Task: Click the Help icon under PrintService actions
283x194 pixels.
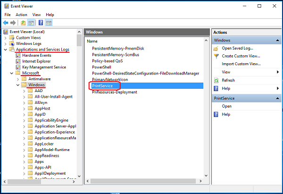Action: (216, 114)
